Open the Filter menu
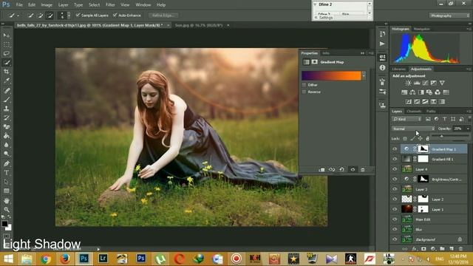Screen dimensions: 473x266 point(110,5)
